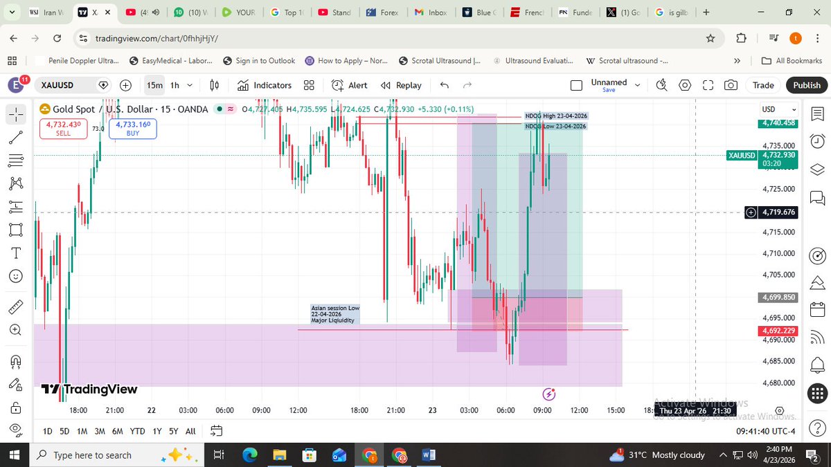Open the patterns drawing tool
This screenshot has height=467, width=831.
tap(17, 183)
